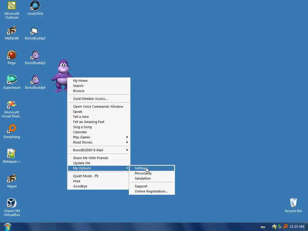Open the Windows Start orb
This screenshot has height=231, width=308.
click(x=8, y=227)
